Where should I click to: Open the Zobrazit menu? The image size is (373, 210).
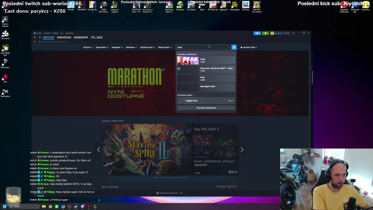[x=47, y=33]
